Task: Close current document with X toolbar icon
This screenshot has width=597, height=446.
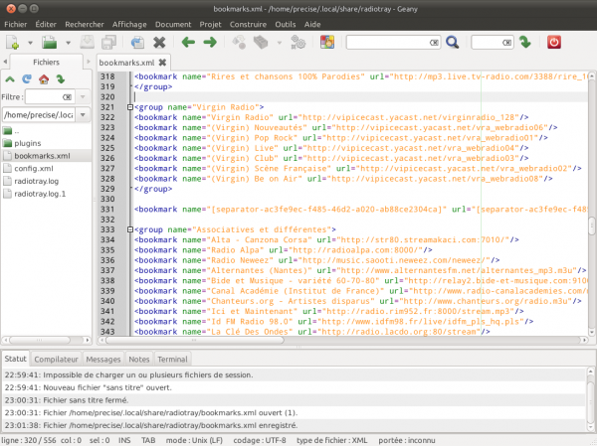Action: point(159,42)
